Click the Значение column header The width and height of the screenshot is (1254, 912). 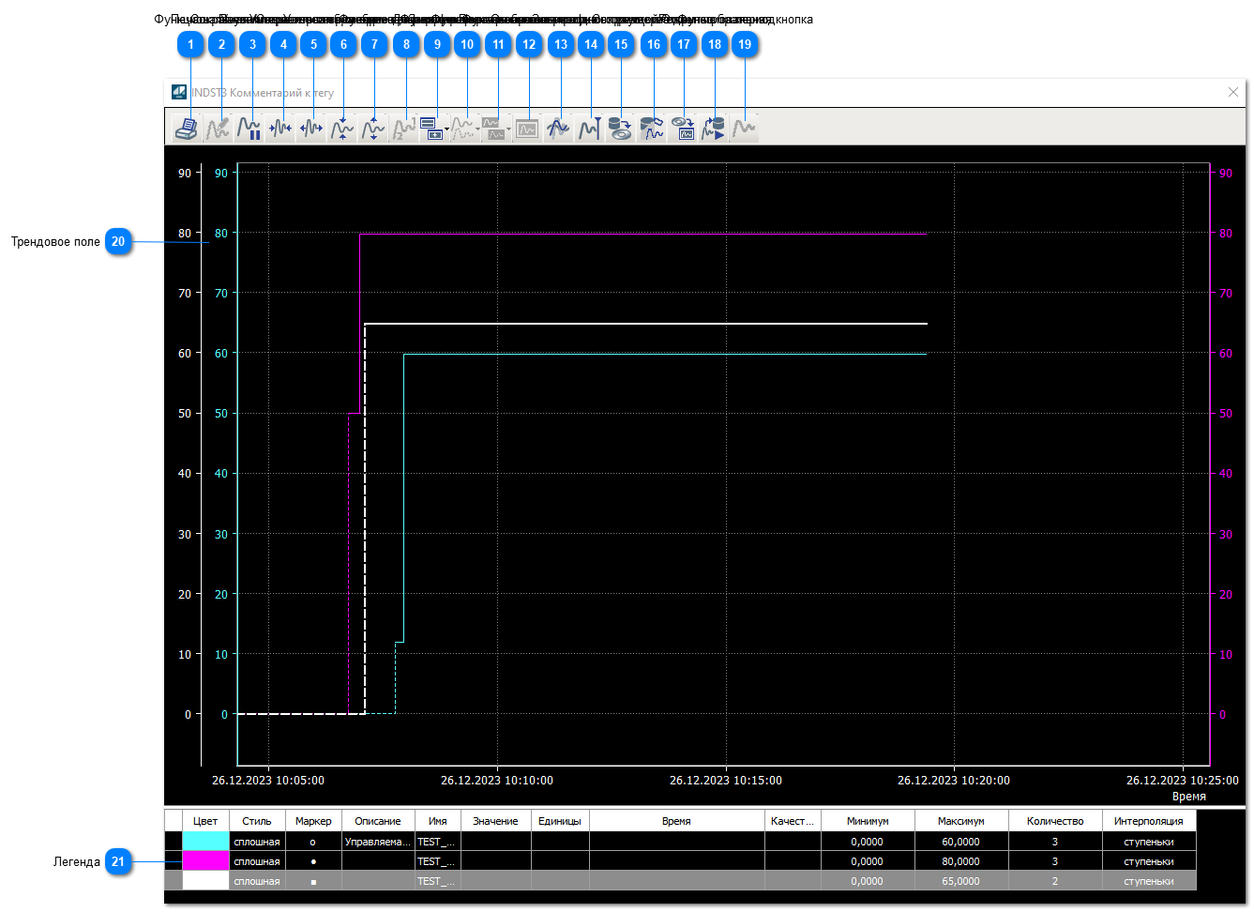pyautogui.click(x=496, y=821)
